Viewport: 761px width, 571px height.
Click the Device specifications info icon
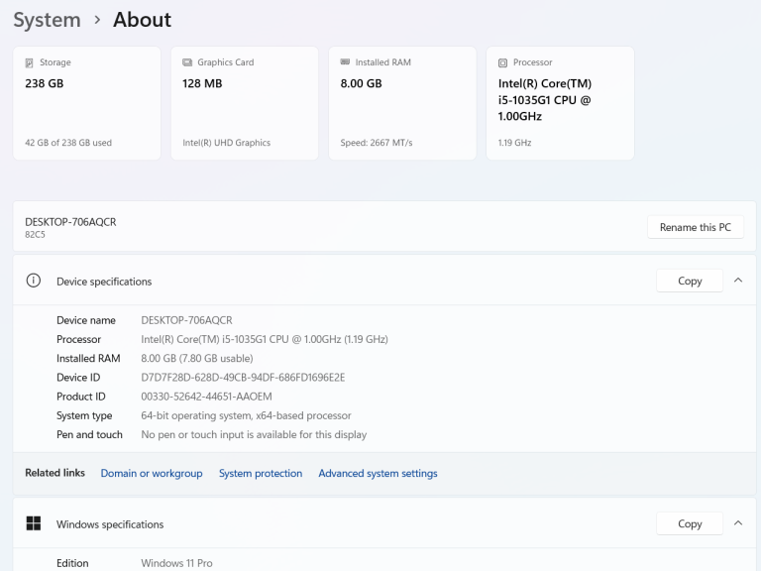(34, 281)
